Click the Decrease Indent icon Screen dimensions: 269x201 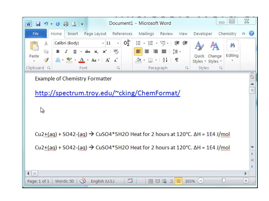coord(177,43)
